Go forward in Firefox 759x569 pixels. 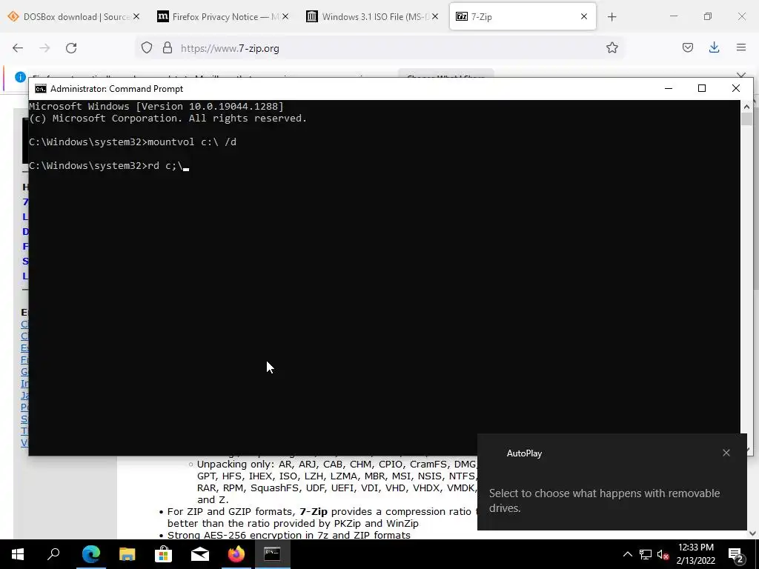click(44, 48)
